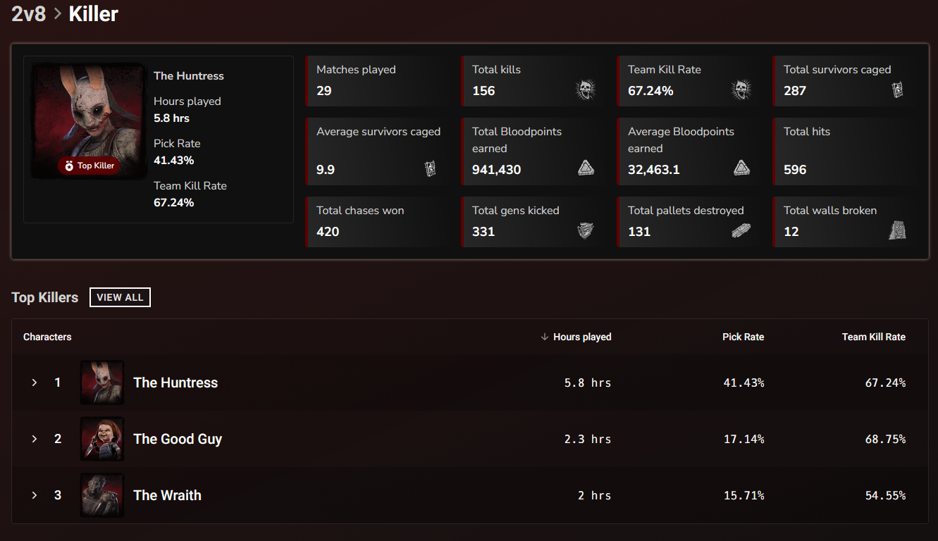Click the Matches played value 29
938x541 pixels.
tap(324, 91)
